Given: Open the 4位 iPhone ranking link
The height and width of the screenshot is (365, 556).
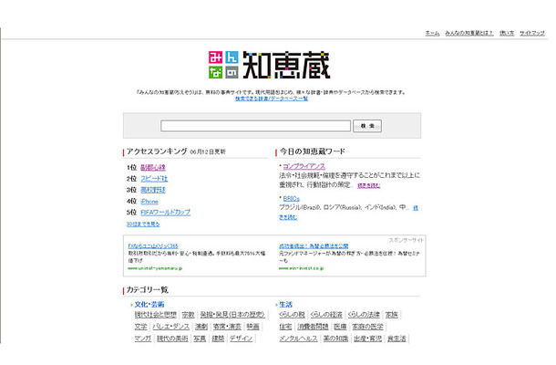Looking at the screenshot, I should pyautogui.click(x=149, y=202).
